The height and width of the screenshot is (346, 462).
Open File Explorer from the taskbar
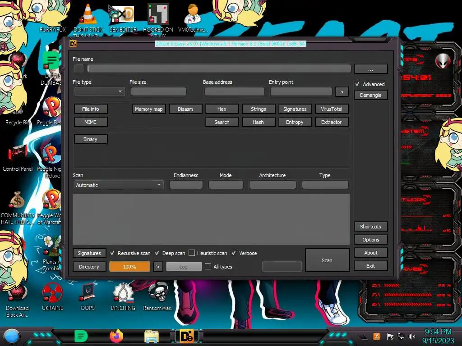click(152, 337)
